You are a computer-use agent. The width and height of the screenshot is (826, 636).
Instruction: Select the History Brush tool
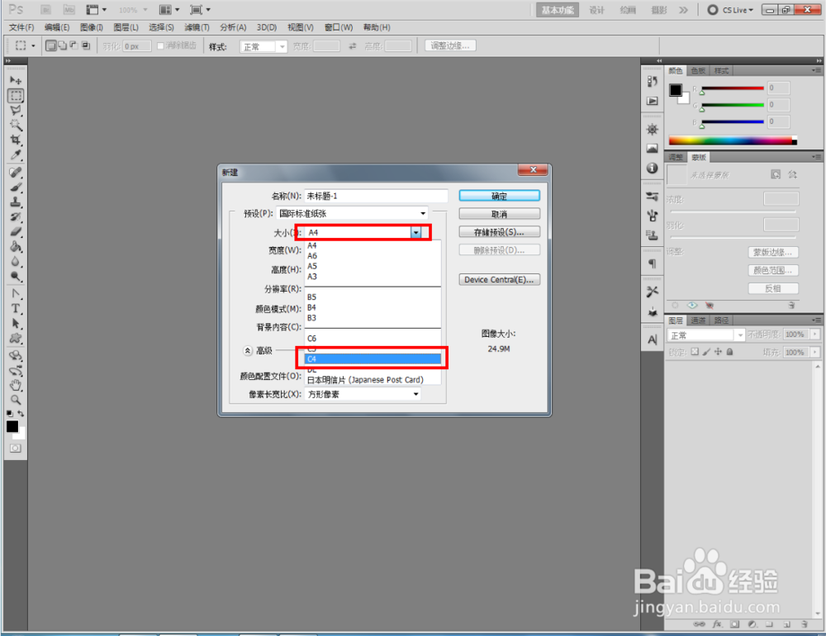coord(16,216)
